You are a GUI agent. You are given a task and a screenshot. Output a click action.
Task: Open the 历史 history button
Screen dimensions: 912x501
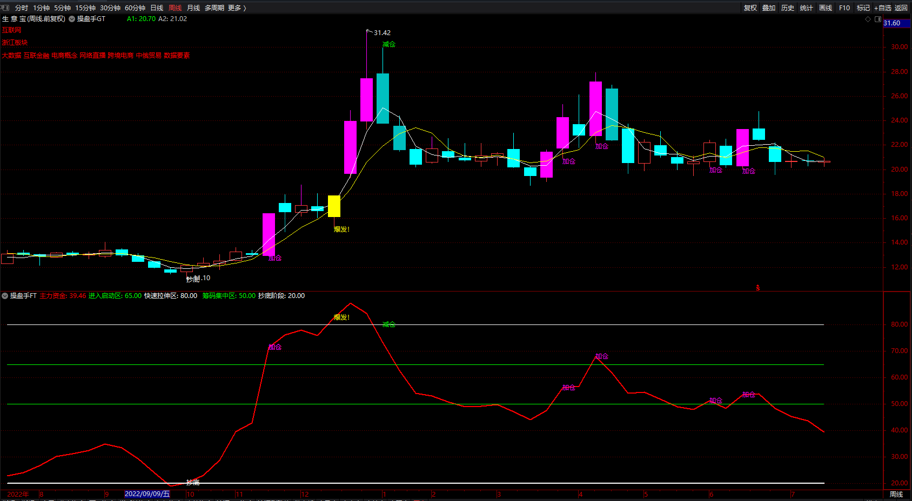pos(788,8)
